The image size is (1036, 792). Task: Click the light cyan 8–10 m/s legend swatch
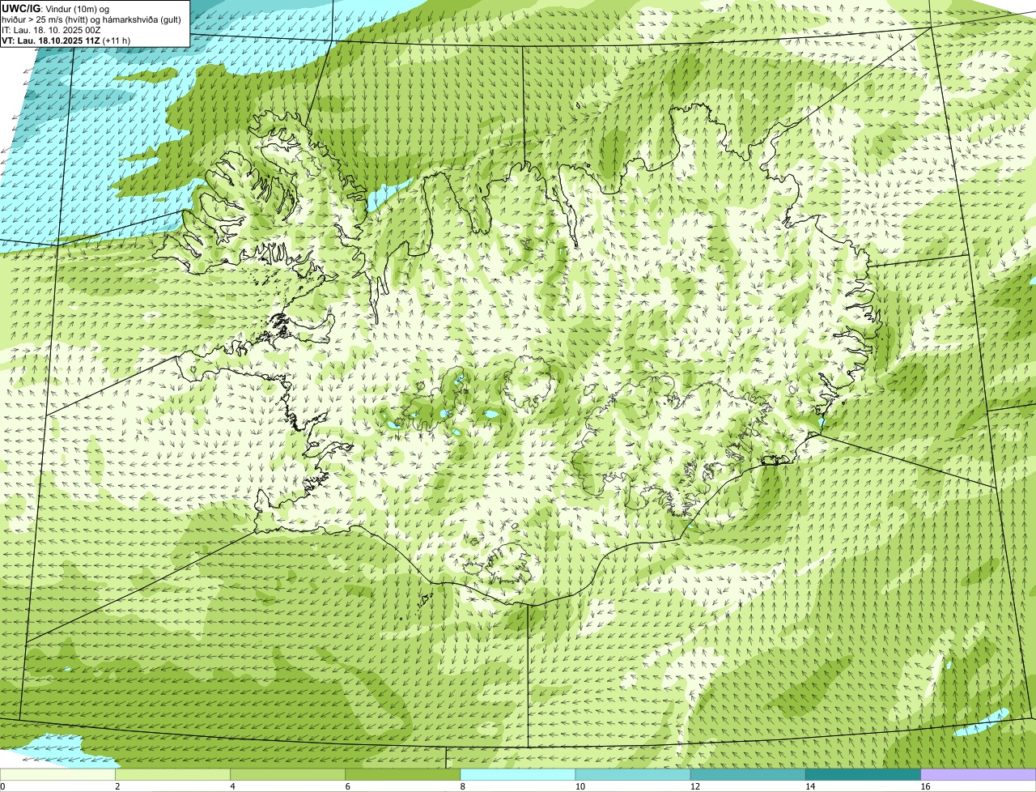518,775
